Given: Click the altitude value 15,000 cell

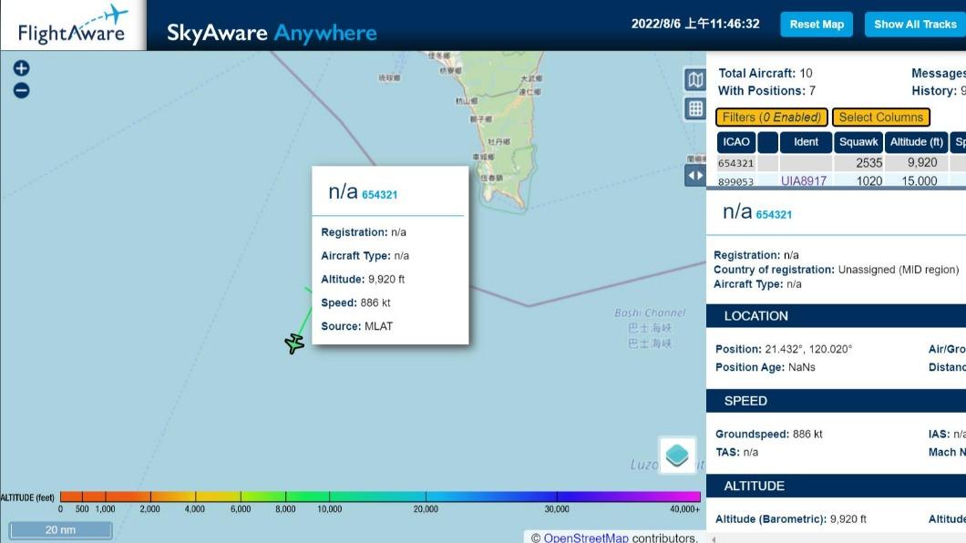Looking at the screenshot, I should tap(918, 181).
